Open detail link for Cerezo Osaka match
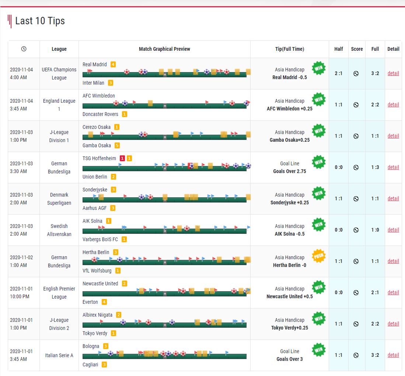This screenshot has height=376, width=405. tap(393, 136)
